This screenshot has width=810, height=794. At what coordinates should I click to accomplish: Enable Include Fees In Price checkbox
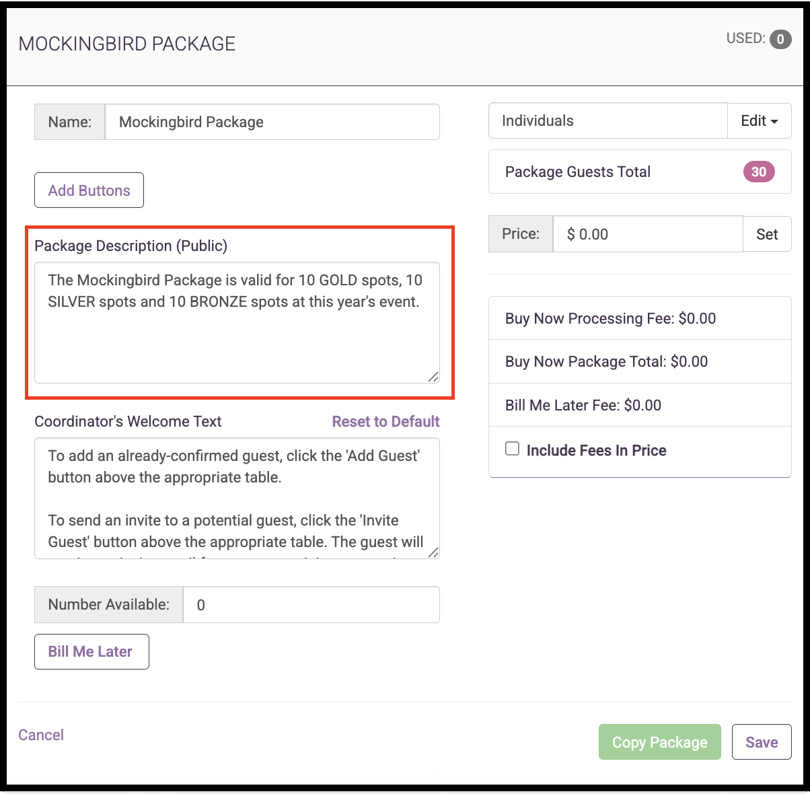[513, 449]
